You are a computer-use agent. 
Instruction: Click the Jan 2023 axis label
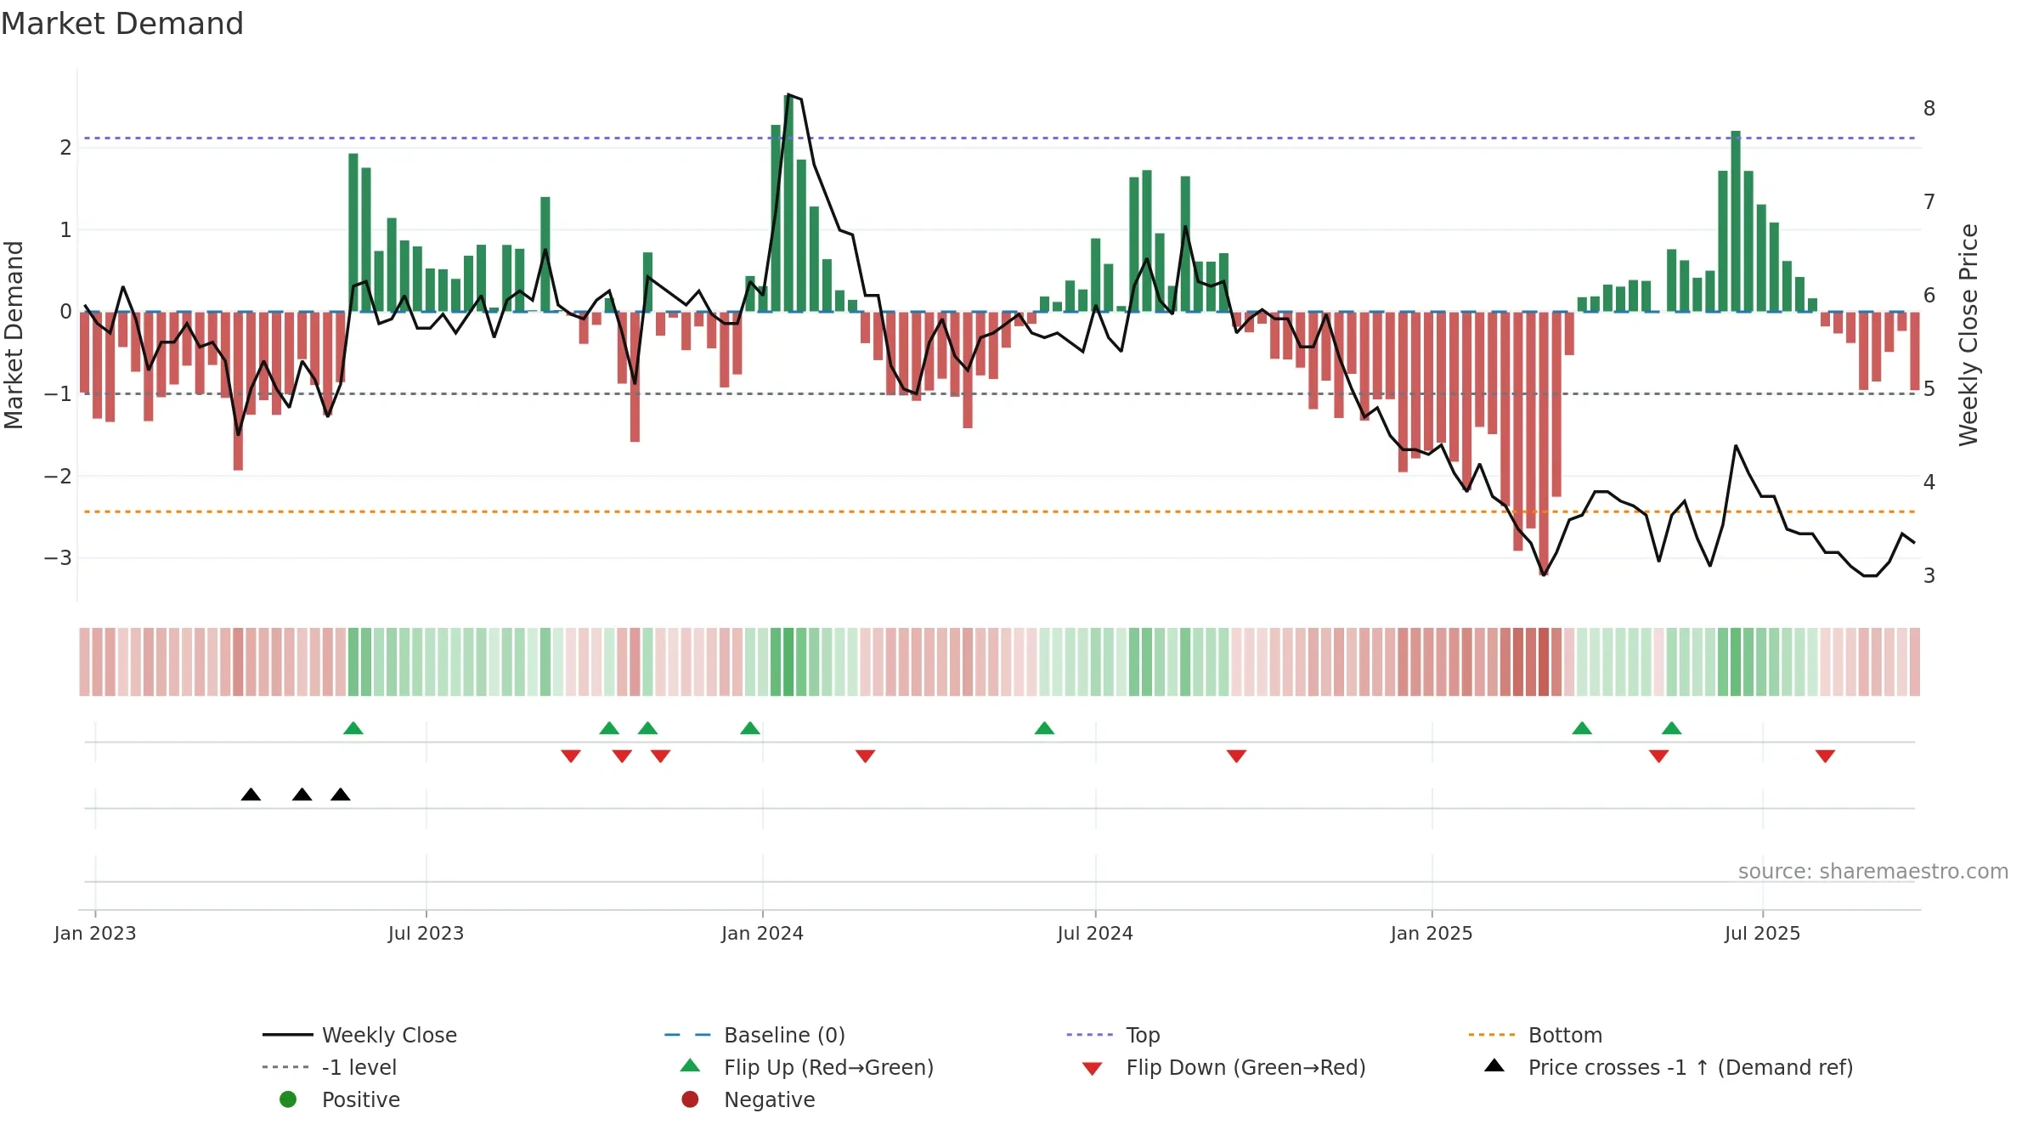pyautogui.click(x=95, y=934)
